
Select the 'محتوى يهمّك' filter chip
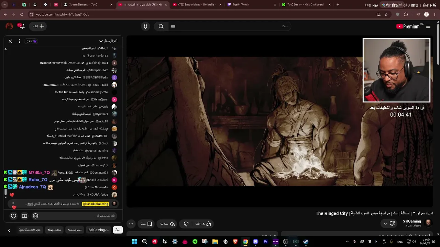[x=54, y=230]
